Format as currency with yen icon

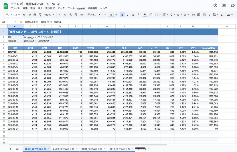[60, 15]
